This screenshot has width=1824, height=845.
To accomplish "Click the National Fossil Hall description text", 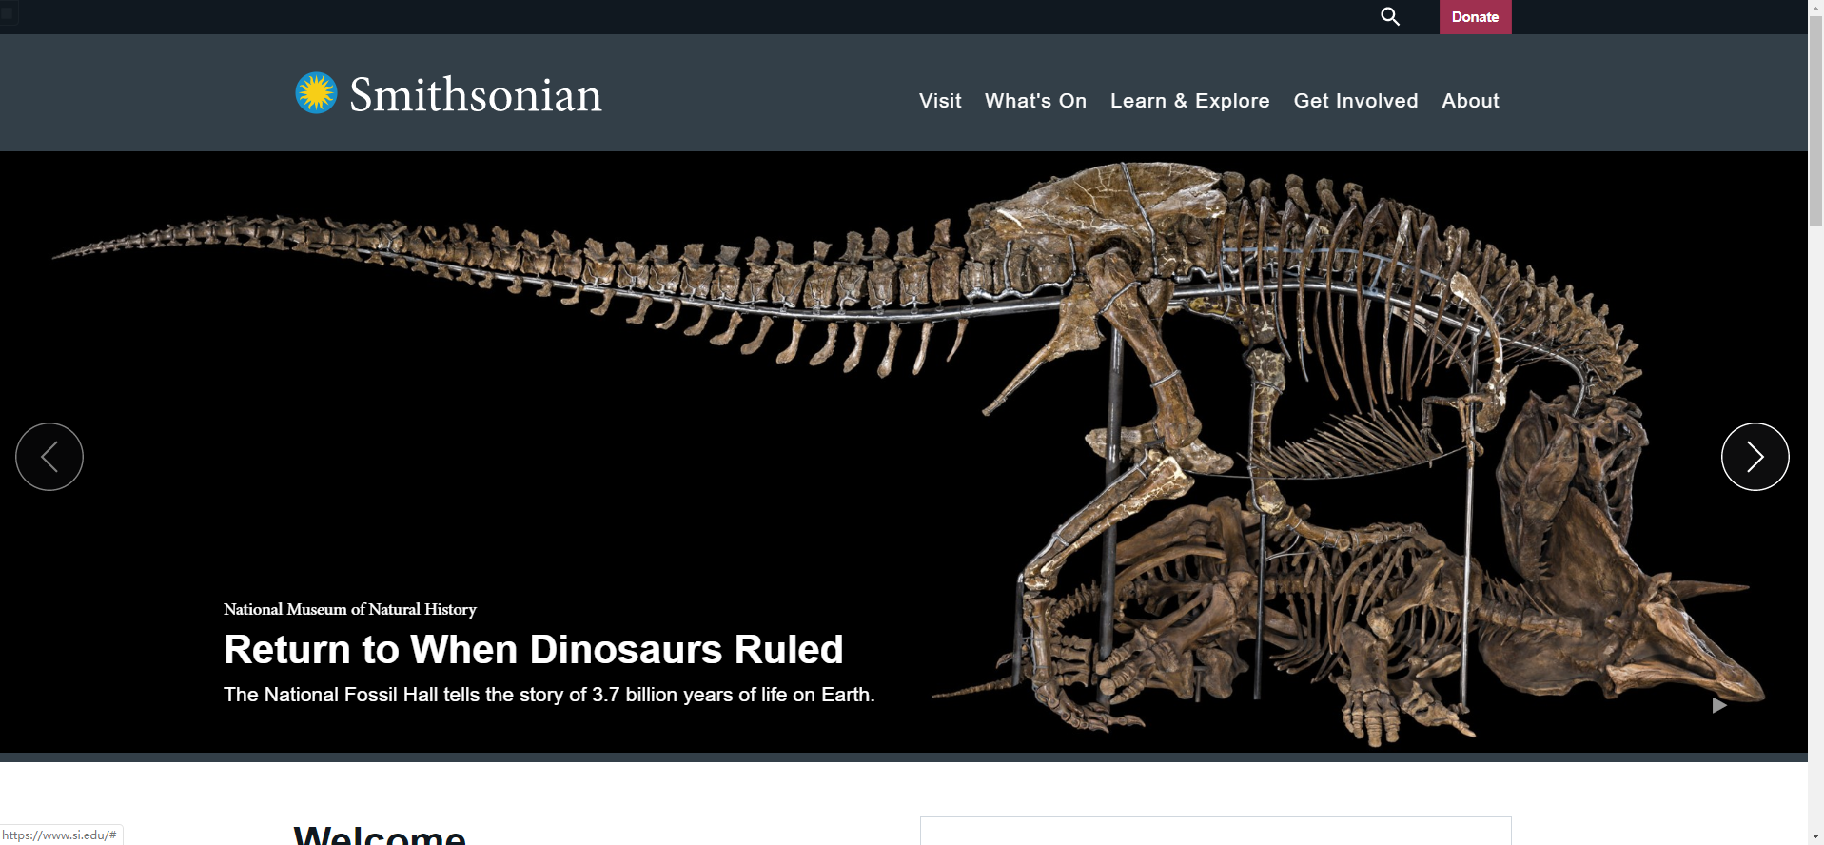I will click(x=548, y=695).
